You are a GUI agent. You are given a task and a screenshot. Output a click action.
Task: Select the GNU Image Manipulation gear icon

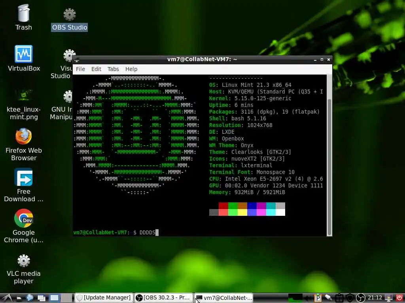point(68,96)
